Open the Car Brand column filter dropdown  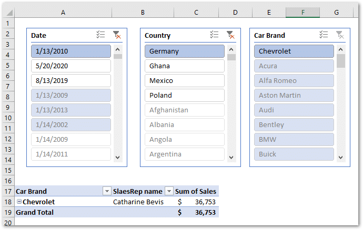click(x=107, y=191)
